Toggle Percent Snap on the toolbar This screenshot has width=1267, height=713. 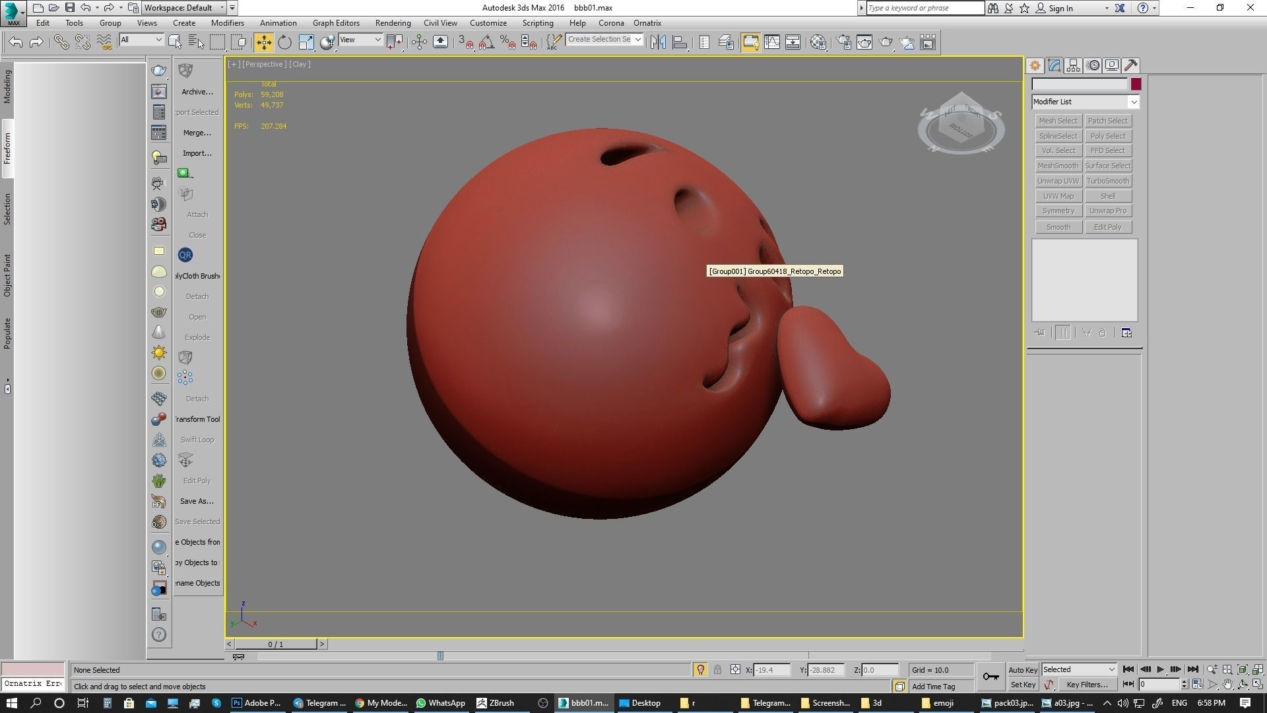coord(507,42)
